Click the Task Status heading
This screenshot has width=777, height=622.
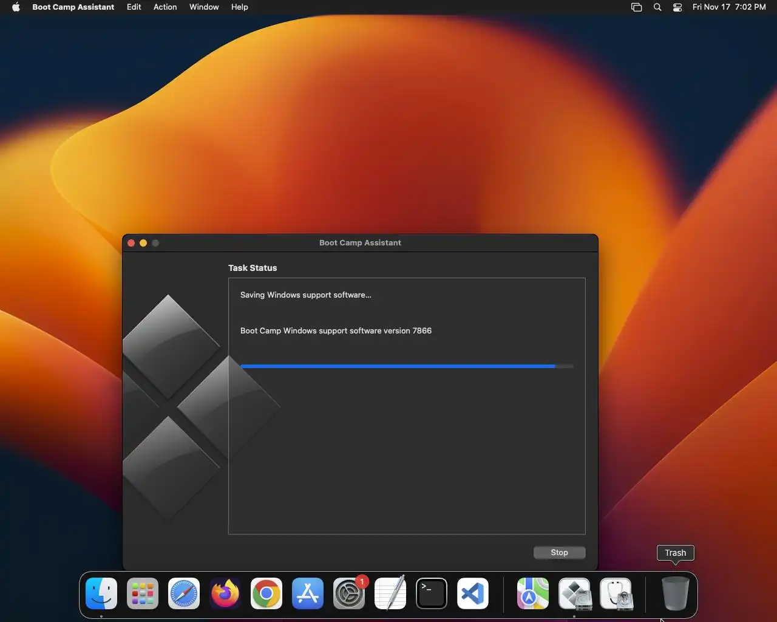click(253, 268)
